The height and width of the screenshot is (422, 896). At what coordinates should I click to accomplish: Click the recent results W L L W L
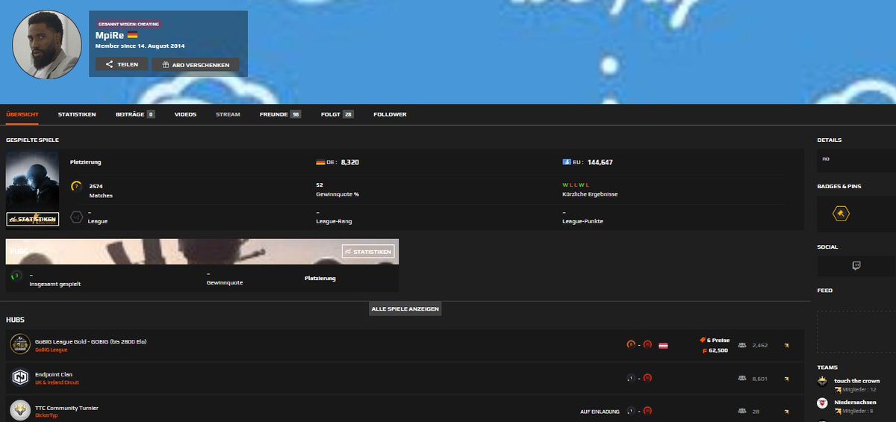point(576,184)
